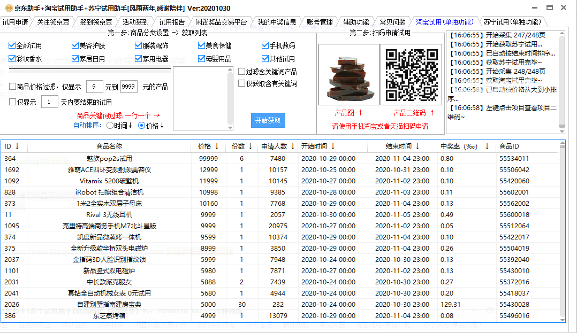Click the log panel scrollbar up arrow
This screenshot has height=333, width=577.
[562, 34]
